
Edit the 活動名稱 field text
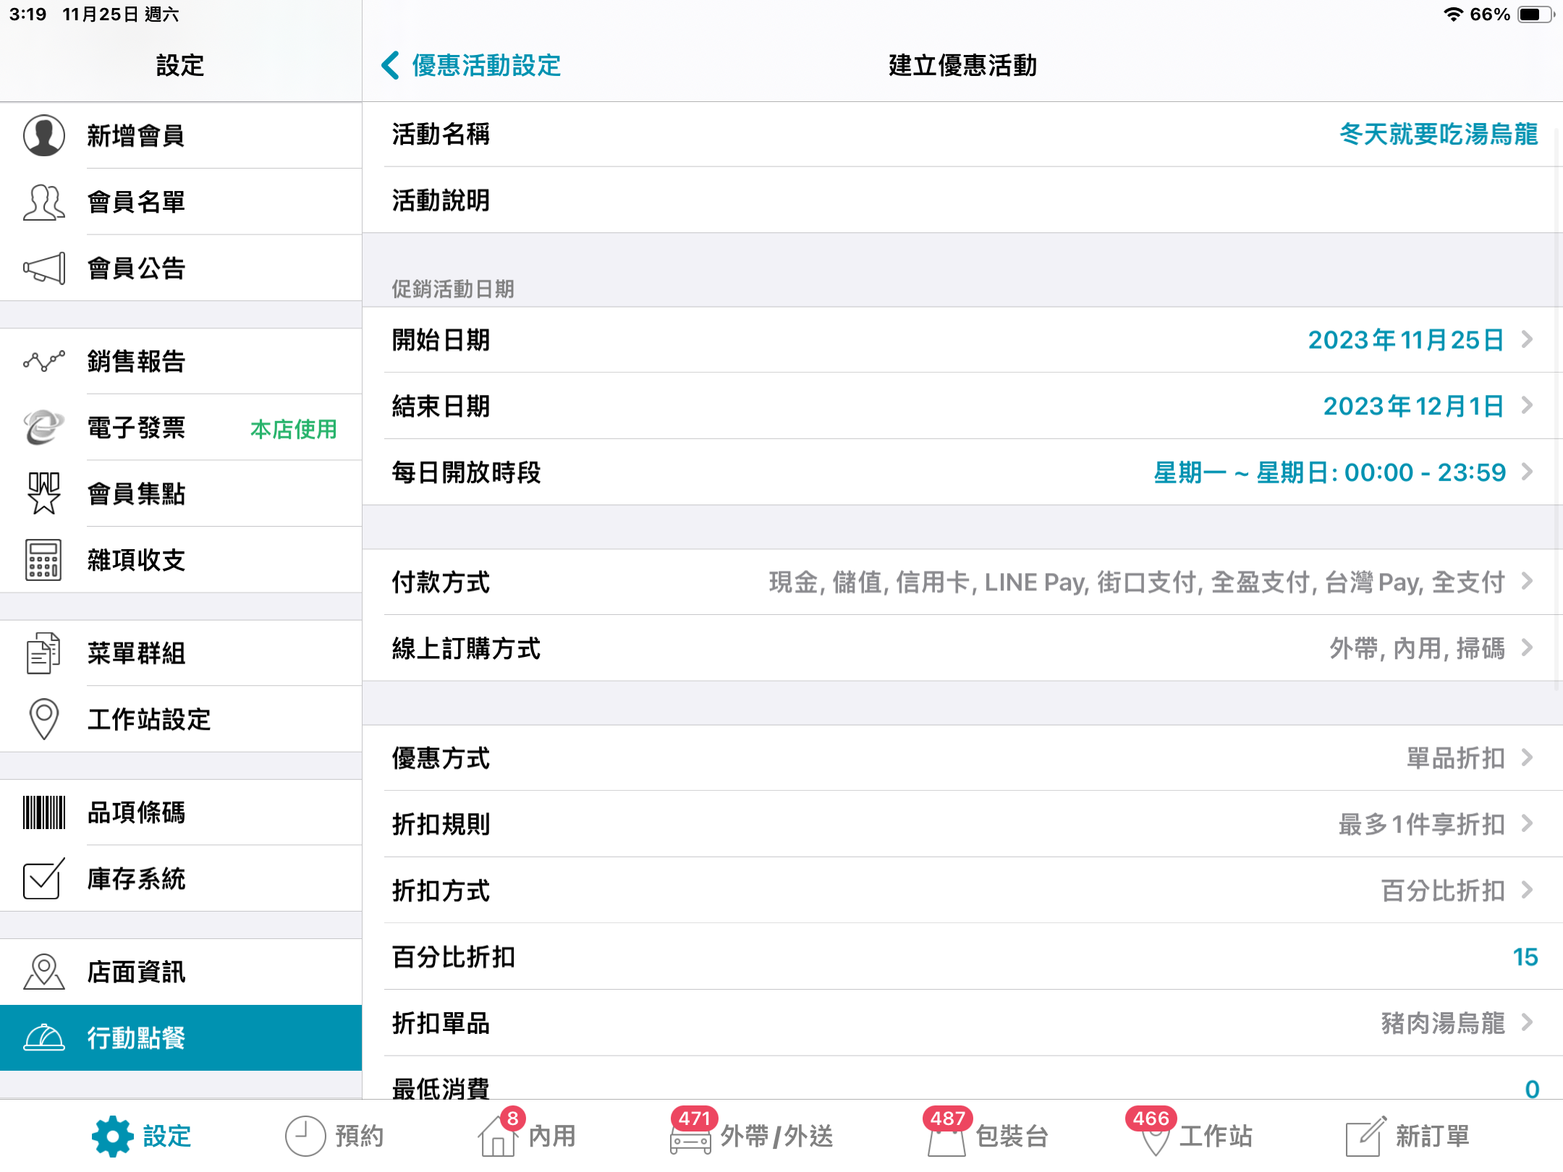pyautogui.click(x=1439, y=135)
